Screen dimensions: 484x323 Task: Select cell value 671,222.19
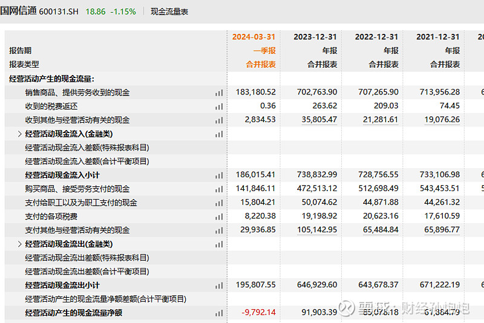[x=440, y=285]
